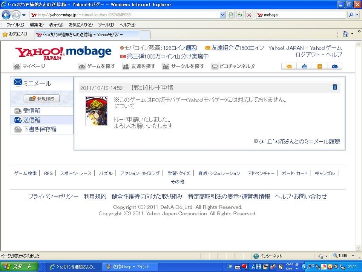This screenshot has height=272, width=362.
Task: Open サークルを探す navigation link
Action: coord(183,66)
